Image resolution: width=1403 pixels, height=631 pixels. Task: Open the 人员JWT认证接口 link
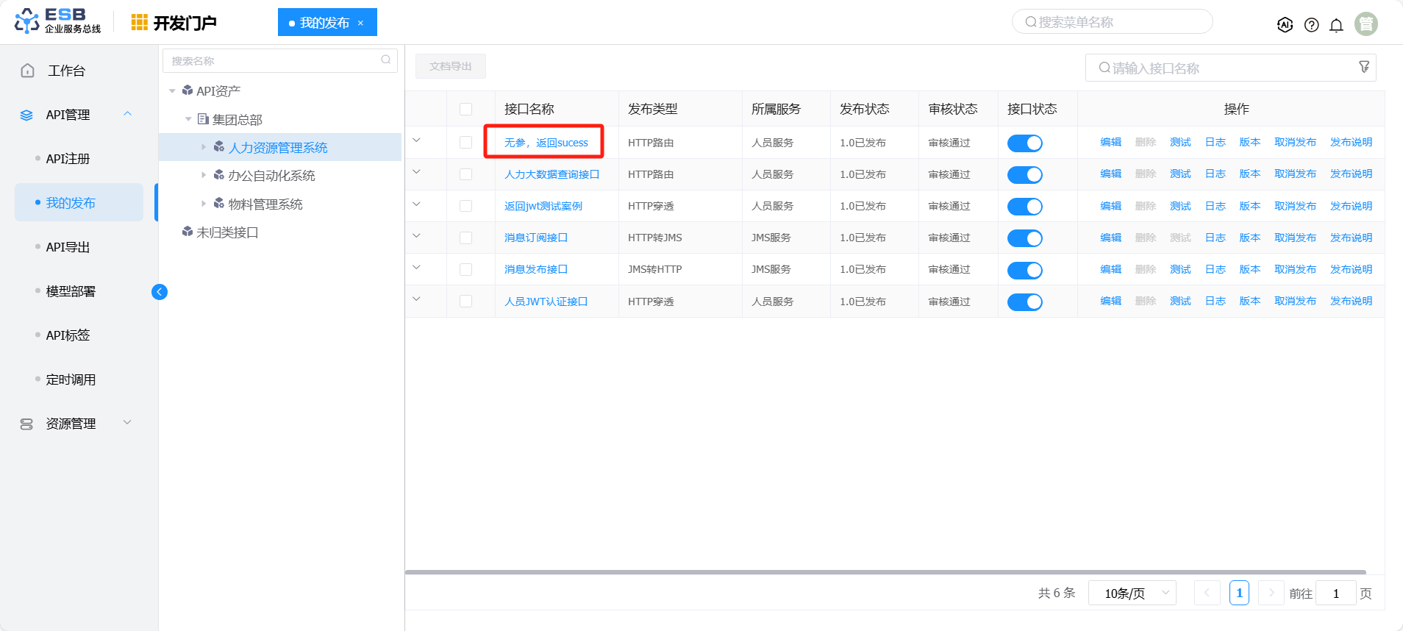tap(546, 302)
